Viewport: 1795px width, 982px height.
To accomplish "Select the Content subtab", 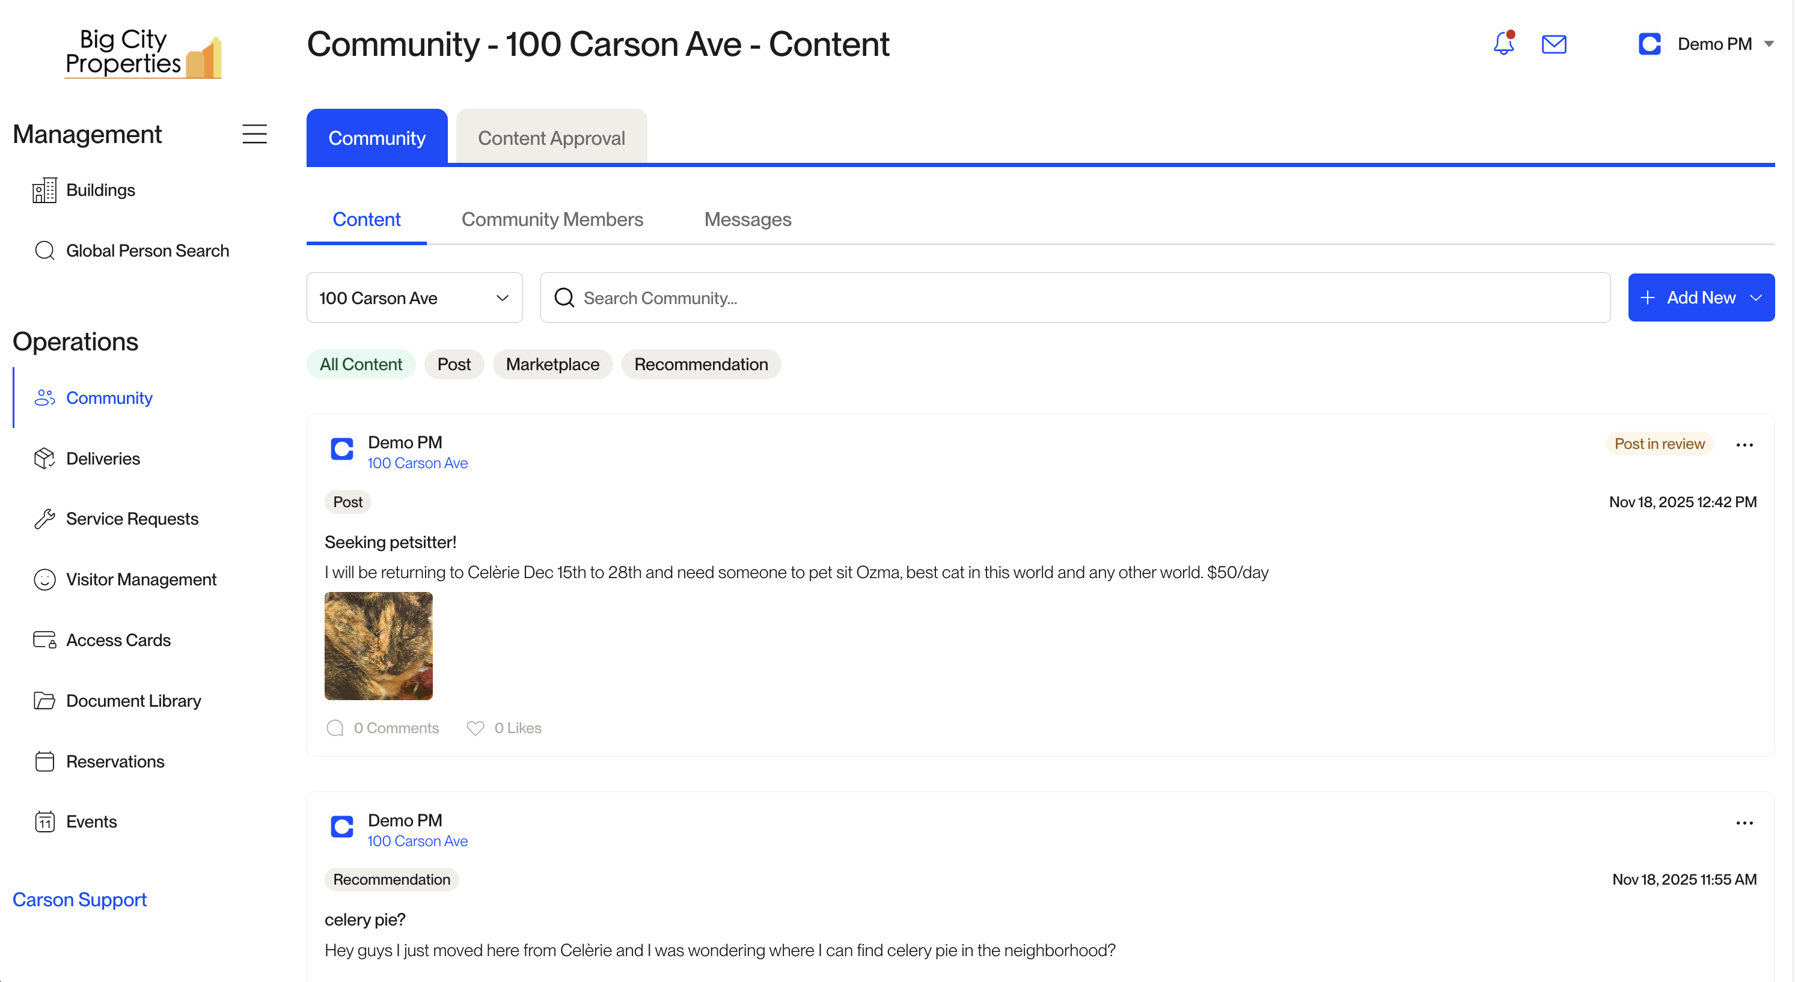I will pyautogui.click(x=367, y=219).
